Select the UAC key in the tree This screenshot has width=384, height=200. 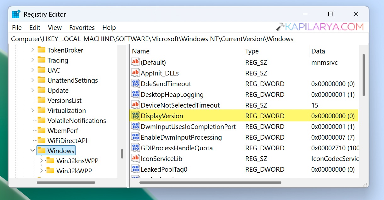pyautogui.click(x=54, y=70)
